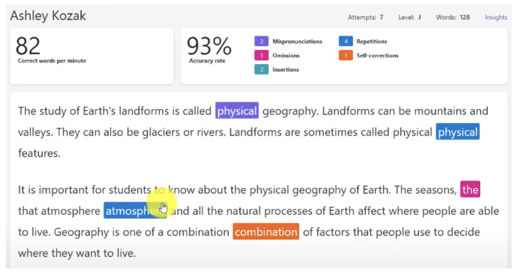Click the orange highlighted word combination
Screen dimensions: 516x273
(266, 232)
